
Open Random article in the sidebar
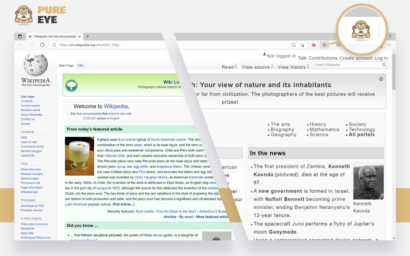pyautogui.click(x=30, y=110)
